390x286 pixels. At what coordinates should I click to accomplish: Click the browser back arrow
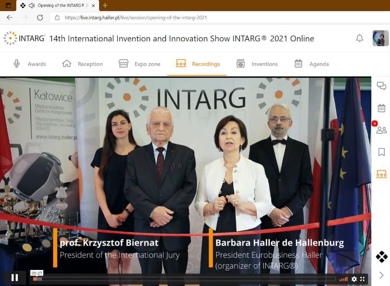click(x=9, y=17)
